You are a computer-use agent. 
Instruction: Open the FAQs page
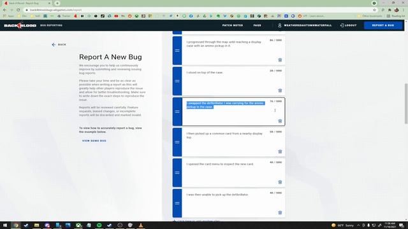[x=257, y=25]
